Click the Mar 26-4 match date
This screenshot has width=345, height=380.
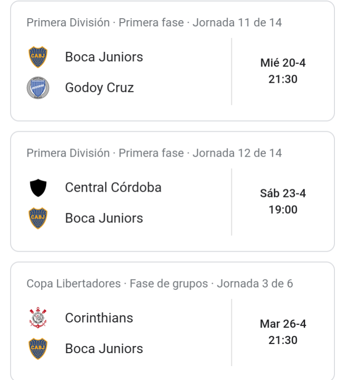point(283,324)
